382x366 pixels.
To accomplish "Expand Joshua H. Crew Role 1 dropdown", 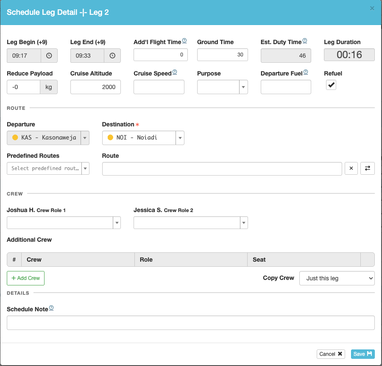I will 64,223.
